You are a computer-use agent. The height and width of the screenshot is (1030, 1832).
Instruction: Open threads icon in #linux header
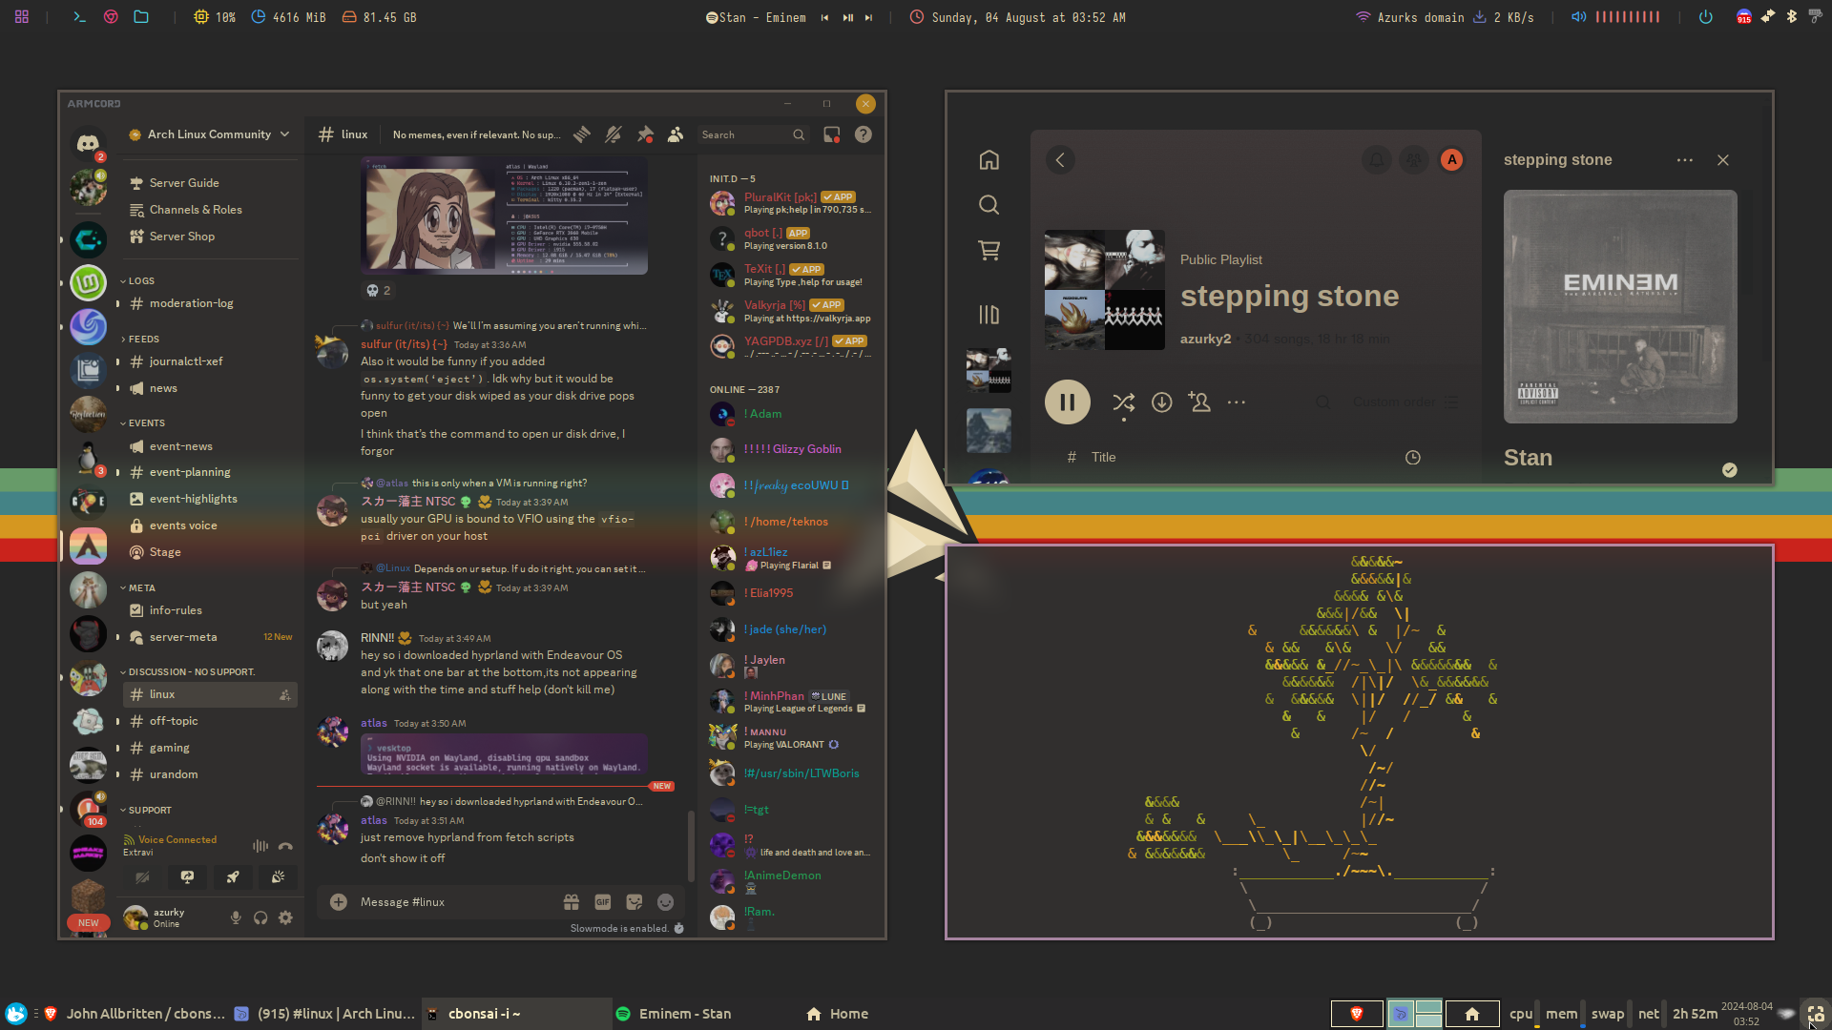pyautogui.click(x=582, y=134)
